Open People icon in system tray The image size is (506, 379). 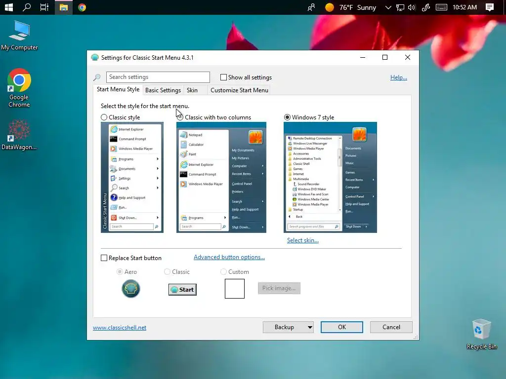311,7
